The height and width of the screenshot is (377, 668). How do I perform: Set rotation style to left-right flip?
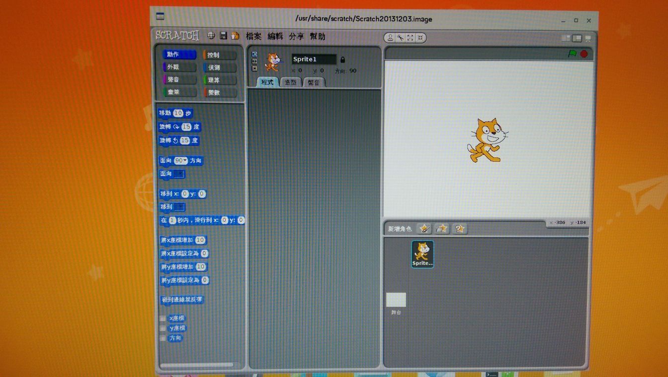pos(254,61)
